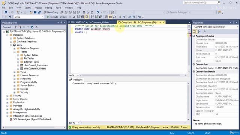
Task: Switch to FLATPLANET-PC Customer_Orders tab
Action: click(x=88, y=22)
